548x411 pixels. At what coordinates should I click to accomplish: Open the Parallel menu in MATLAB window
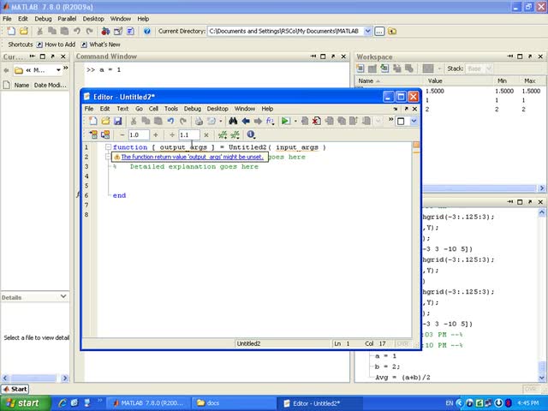(67, 19)
